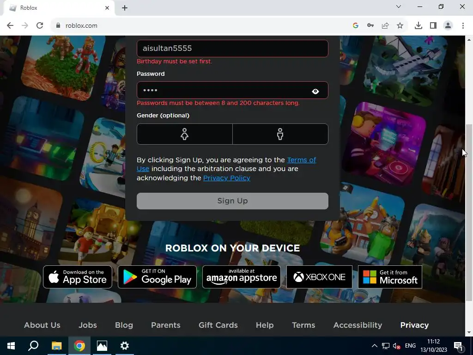This screenshot has height=355, width=473.
Task: Open the Parents footer link
Action: (166, 325)
